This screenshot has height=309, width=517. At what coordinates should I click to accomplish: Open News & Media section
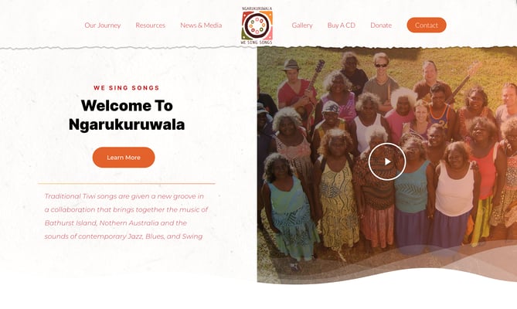coord(201,25)
